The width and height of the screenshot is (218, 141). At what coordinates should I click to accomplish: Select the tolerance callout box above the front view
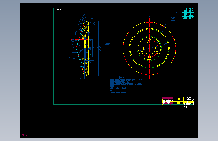(x=172, y=19)
